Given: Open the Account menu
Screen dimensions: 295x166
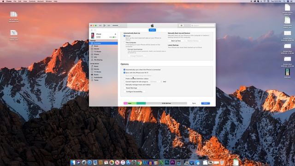Looking at the screenshot, I should coord(41,1).
